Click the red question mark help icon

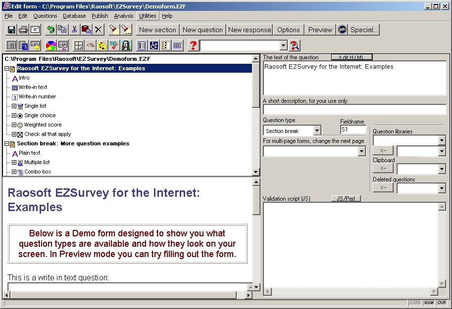[x=193, y=45]
